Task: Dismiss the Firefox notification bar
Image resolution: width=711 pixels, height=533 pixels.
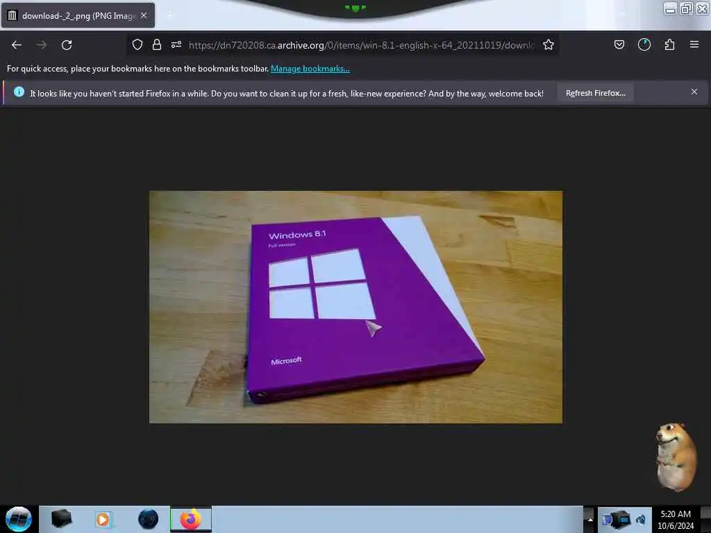Action: [x=694, y=92]
